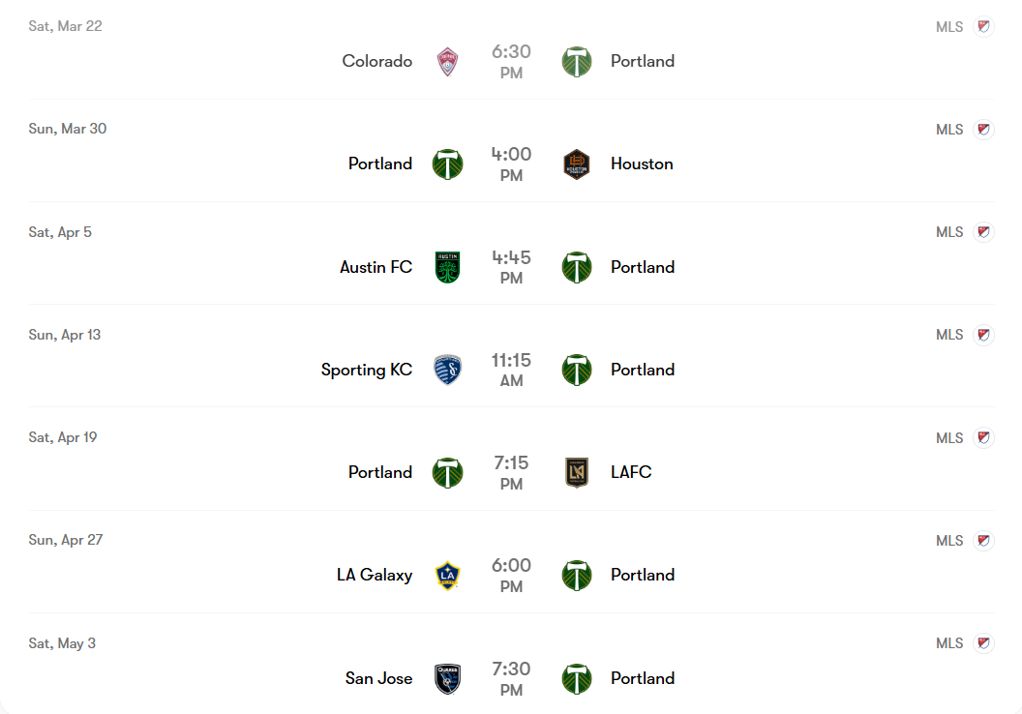Click the Sat, Apr 5 date label

(60, 232)
